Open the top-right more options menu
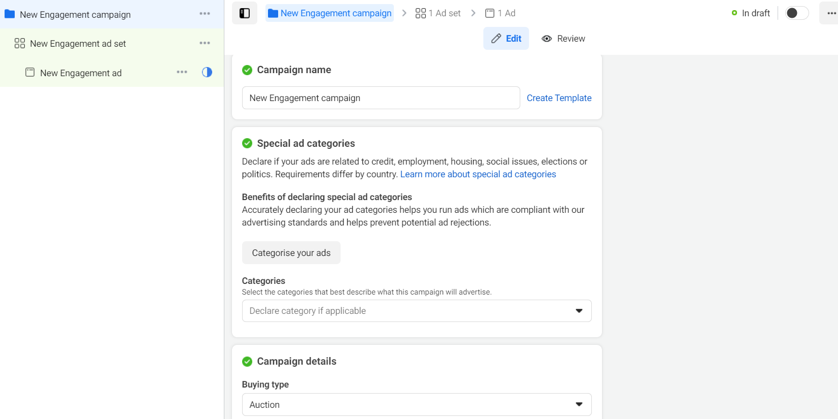The image size is (838, 419). click(x=831, y=13)
